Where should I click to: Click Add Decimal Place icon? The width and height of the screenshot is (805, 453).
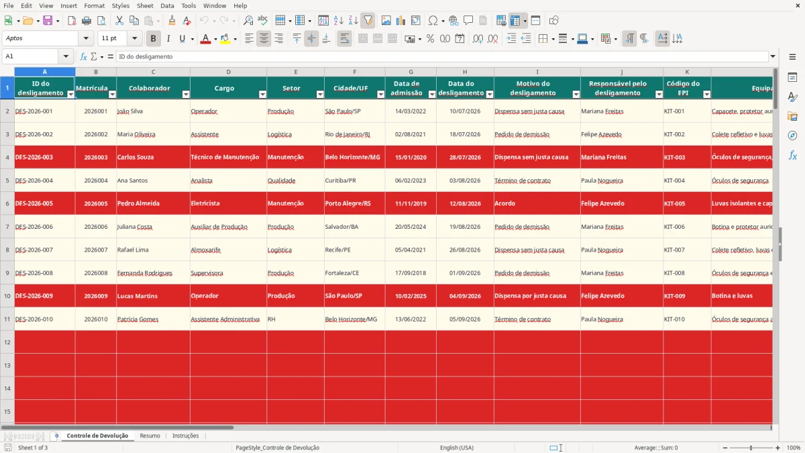(478, 39)
